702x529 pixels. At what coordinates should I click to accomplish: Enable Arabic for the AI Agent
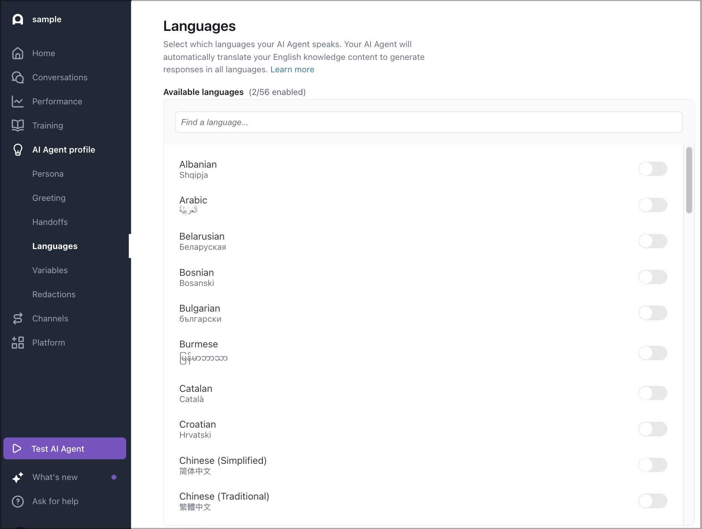pyautogui.click(x=653, y=205)
